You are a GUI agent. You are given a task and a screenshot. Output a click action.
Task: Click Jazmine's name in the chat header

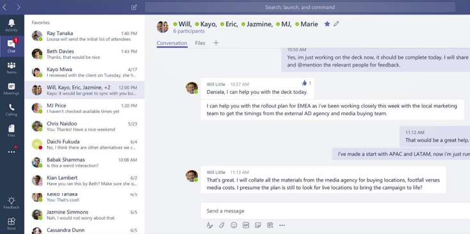(259, 24)
